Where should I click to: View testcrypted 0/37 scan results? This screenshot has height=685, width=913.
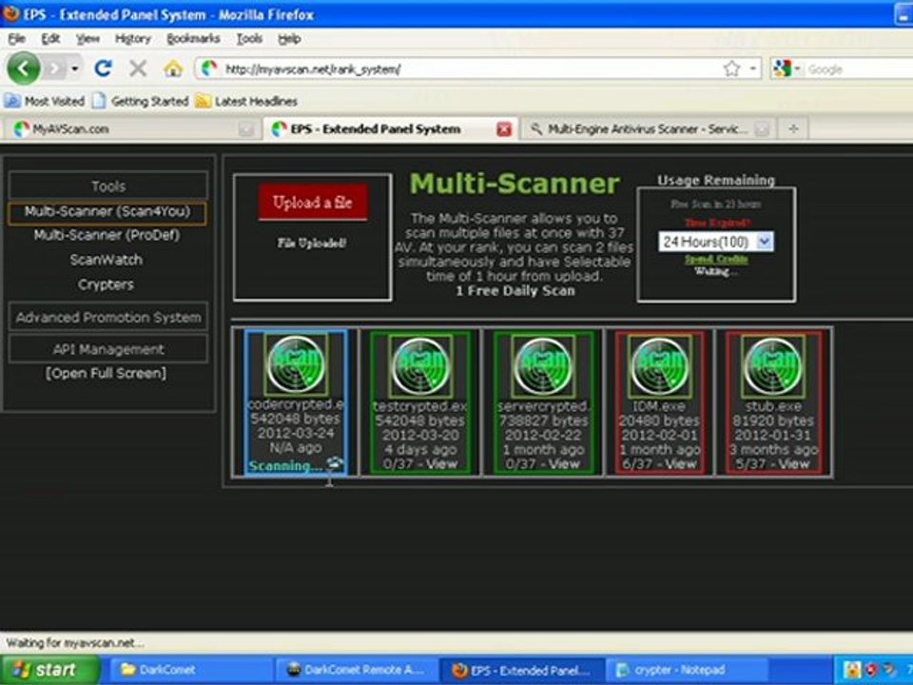coord(441,464)
